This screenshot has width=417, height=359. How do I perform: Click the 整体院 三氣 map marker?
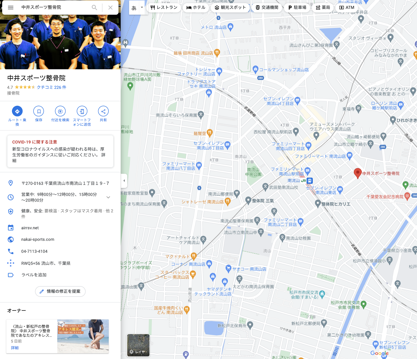pos(248,201)
